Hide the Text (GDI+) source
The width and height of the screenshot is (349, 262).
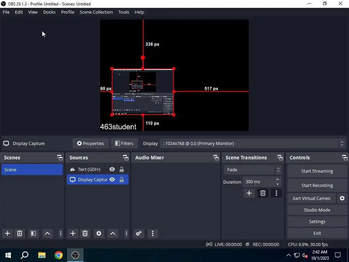(112, 169)
